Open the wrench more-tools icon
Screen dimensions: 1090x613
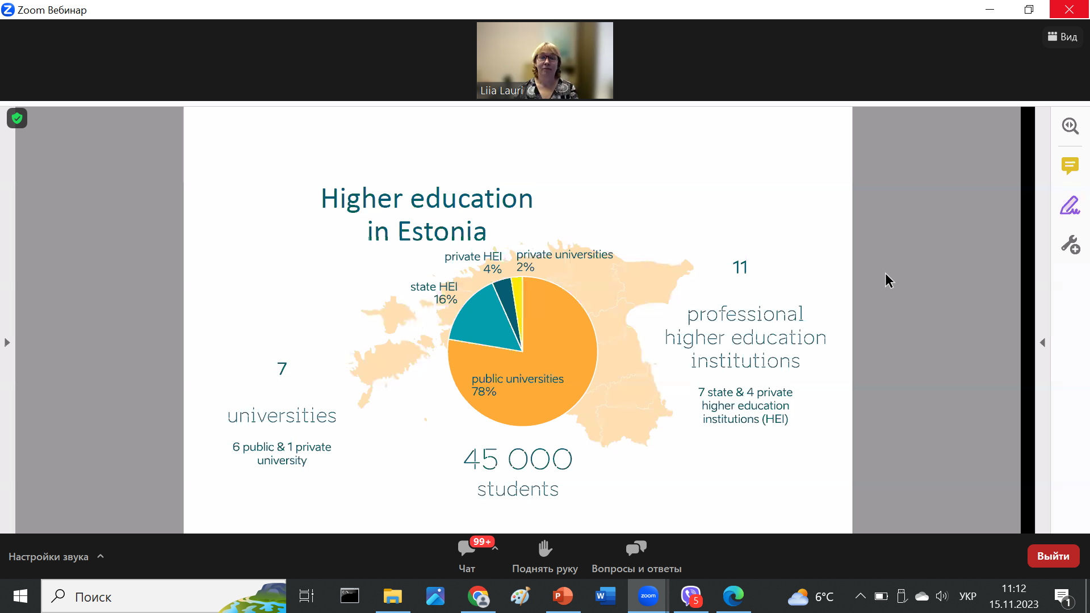coord(1070,245)
